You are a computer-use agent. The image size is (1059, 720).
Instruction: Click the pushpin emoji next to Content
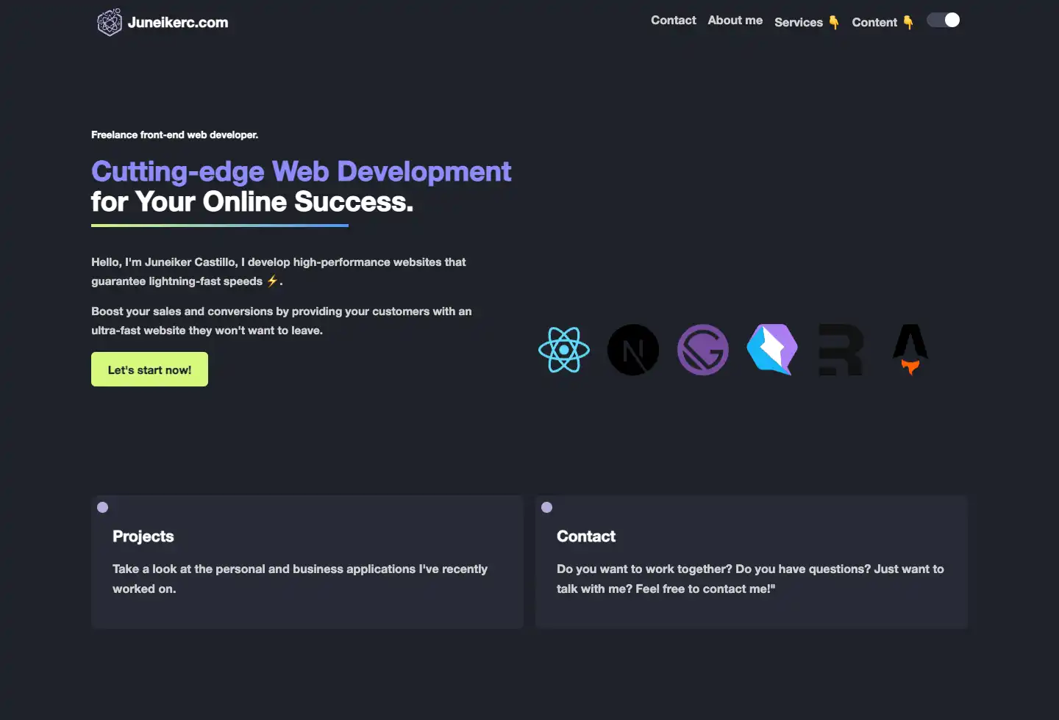pos(908,23)
